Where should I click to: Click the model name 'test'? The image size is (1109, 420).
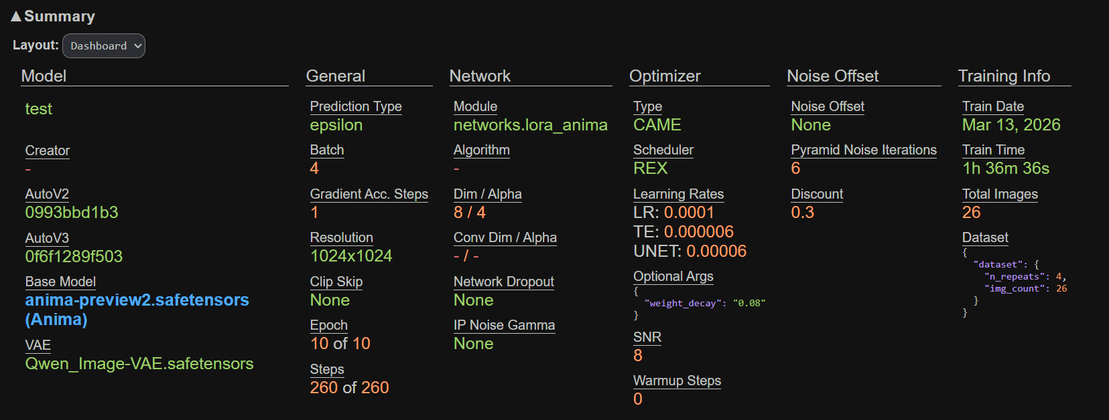pyautogui.click(x=38, y=109)
